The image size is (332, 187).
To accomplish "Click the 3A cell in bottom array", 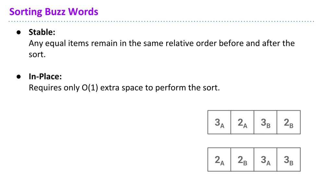I will pyautogui.click(x=265, y=159).
